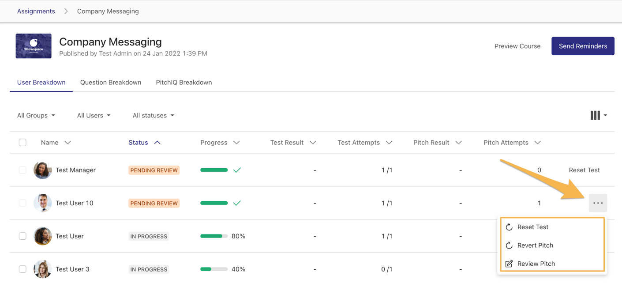Click Test Manager's avatar photo
Screen dimensions: 622x283
43,170
